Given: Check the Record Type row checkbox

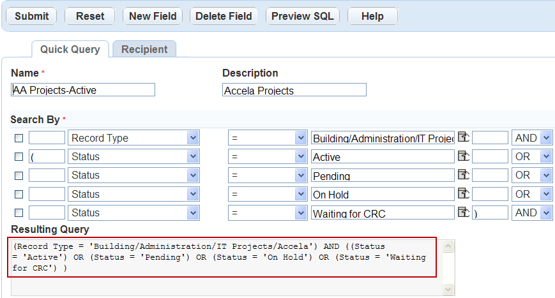Looking at the screenshot, I should [x=19, y=138].
